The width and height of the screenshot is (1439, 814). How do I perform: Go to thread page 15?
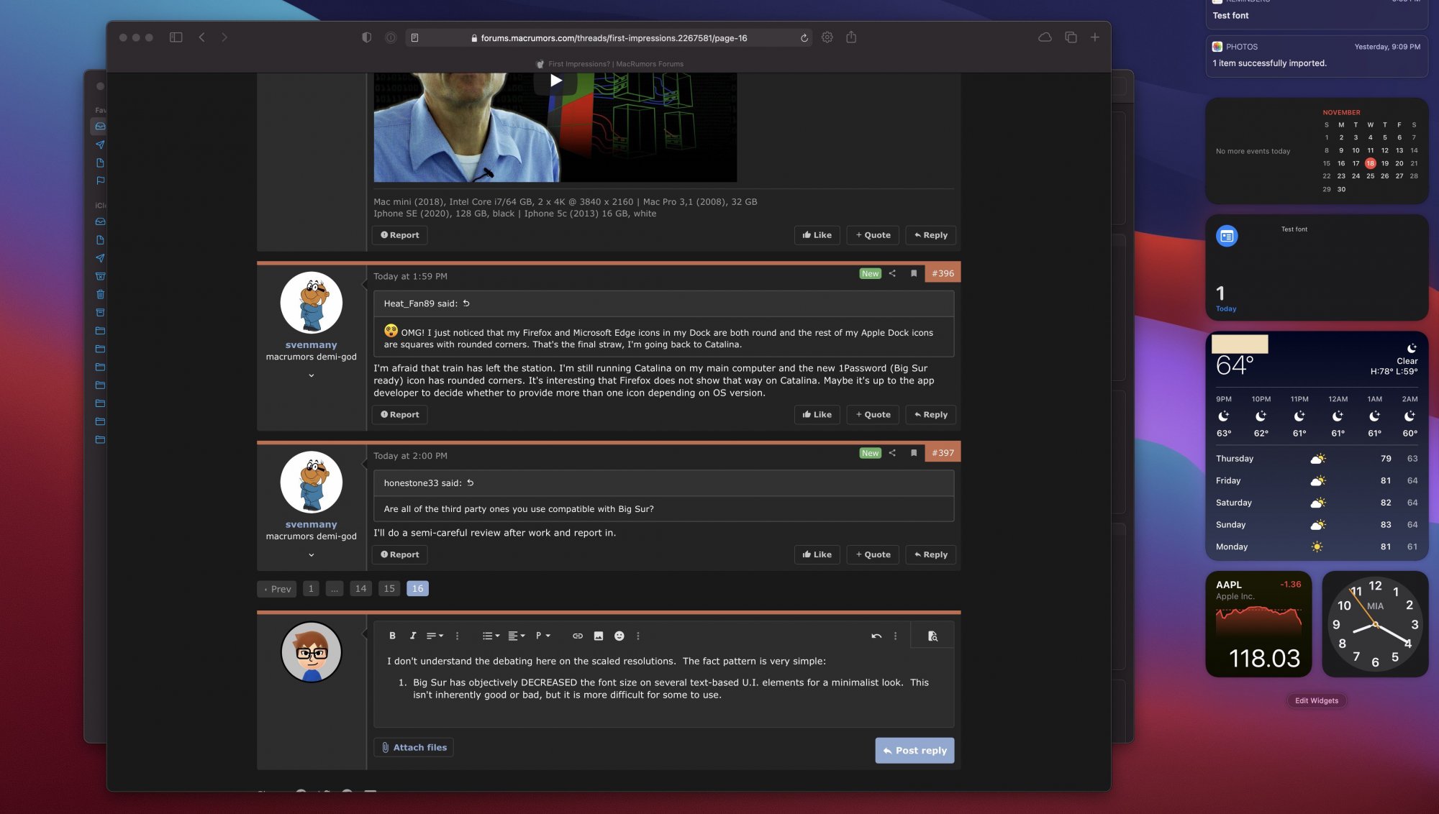(389, 589)
